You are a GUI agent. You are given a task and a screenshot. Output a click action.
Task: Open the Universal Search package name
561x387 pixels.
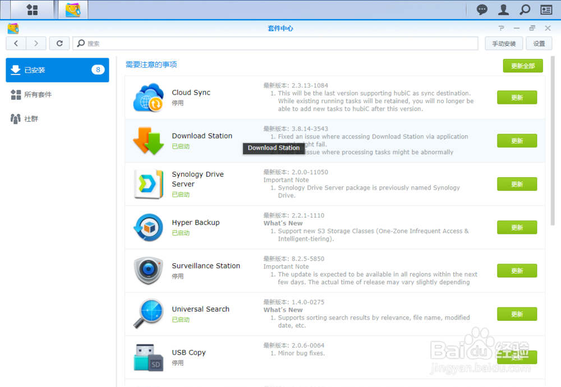pyautogui.click(x=201, y=309)
